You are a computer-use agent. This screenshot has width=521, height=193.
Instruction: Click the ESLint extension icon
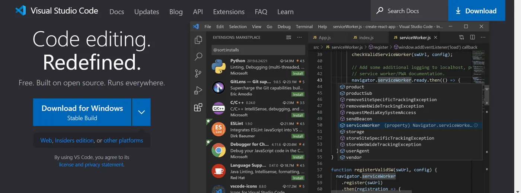click(218, 129)
